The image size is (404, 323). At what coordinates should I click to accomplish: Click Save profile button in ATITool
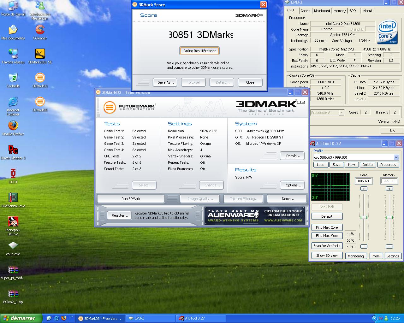click(336, 165)
